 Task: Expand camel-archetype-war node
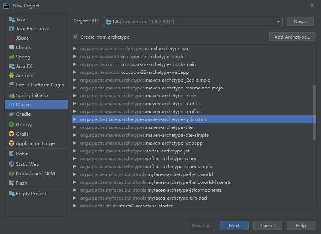(x=75, y=49)
